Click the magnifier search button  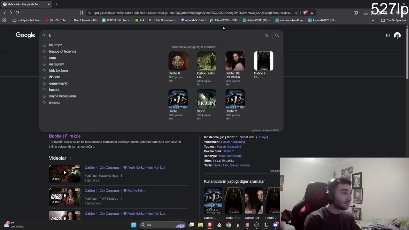pos(277,35)
